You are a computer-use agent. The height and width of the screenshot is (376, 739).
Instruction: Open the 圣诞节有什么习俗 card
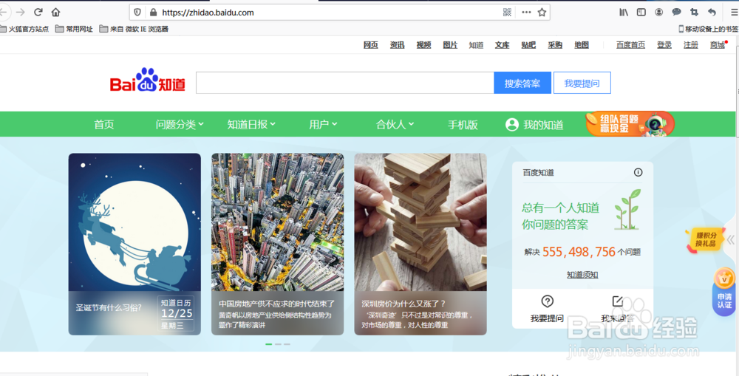click(134, 244)
